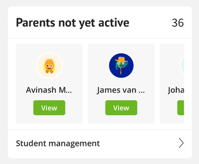Viewport: 199px width, 164px height.
Task: Click the right chevron beside Student management
Action: tap(181, 143)
